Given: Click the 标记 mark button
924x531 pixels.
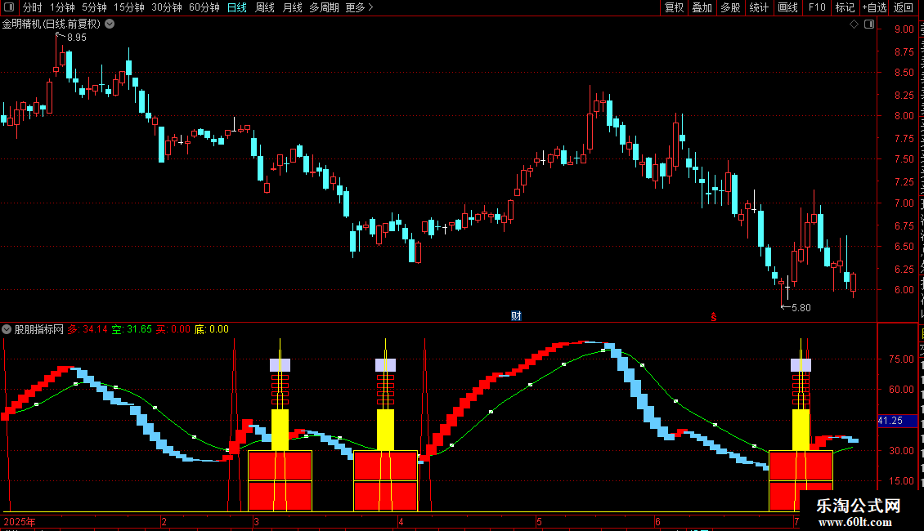Looking at the screenshot, I should (x=845, y=7).
